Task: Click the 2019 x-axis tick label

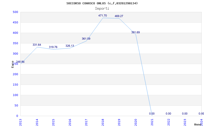Action: tap(119, 122)
